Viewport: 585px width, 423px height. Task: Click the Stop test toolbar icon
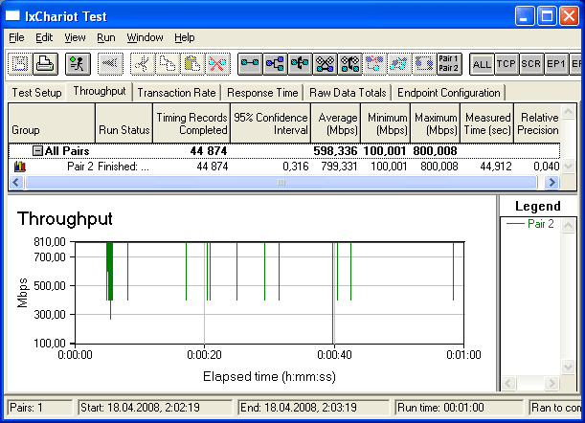pos(110,64)
